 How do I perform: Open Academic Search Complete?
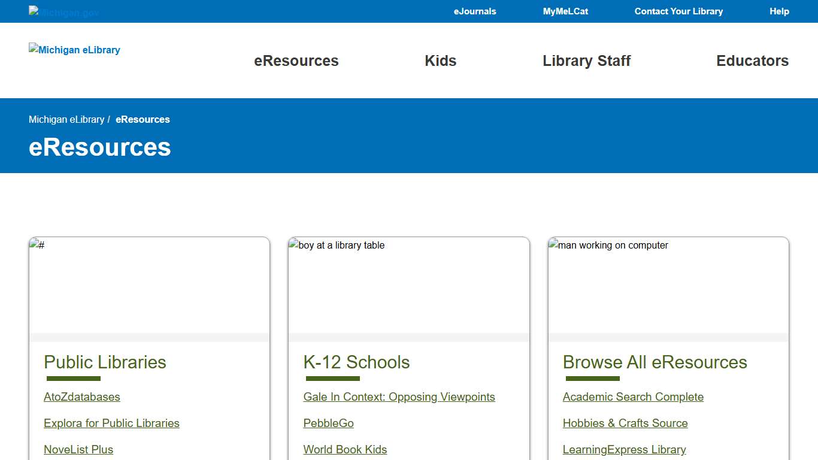tap(633, 397)
